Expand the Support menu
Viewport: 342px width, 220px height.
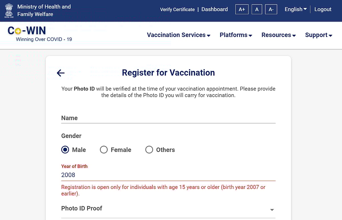coord(319,35)
